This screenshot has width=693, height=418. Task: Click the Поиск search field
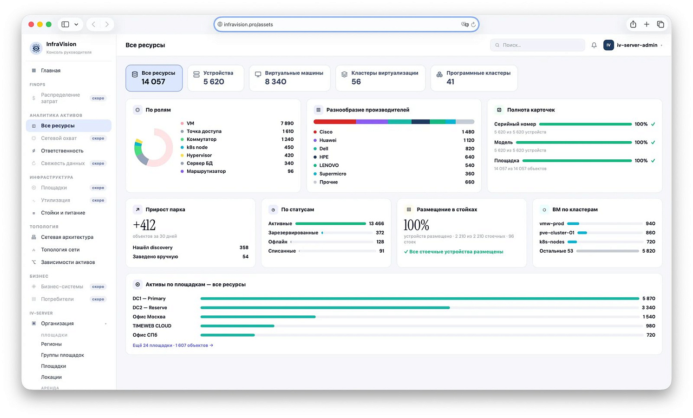tap(537, 45)
